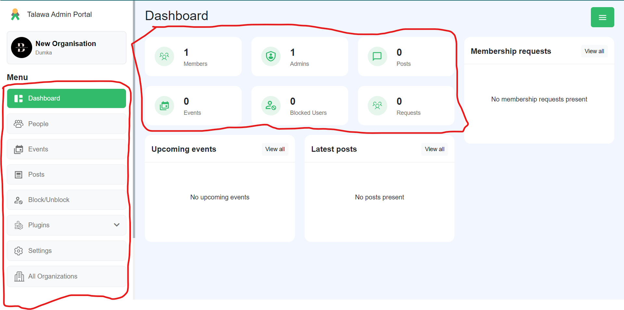Click the Events calendar icon in the menu
Image resolution: width=624 pixels, height=310 pixels.
19,149
